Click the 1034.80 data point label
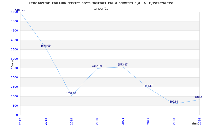 coord(71,93)
